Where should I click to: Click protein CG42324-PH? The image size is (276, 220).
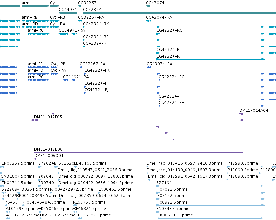pyautogui.click(x=172, y=103)
